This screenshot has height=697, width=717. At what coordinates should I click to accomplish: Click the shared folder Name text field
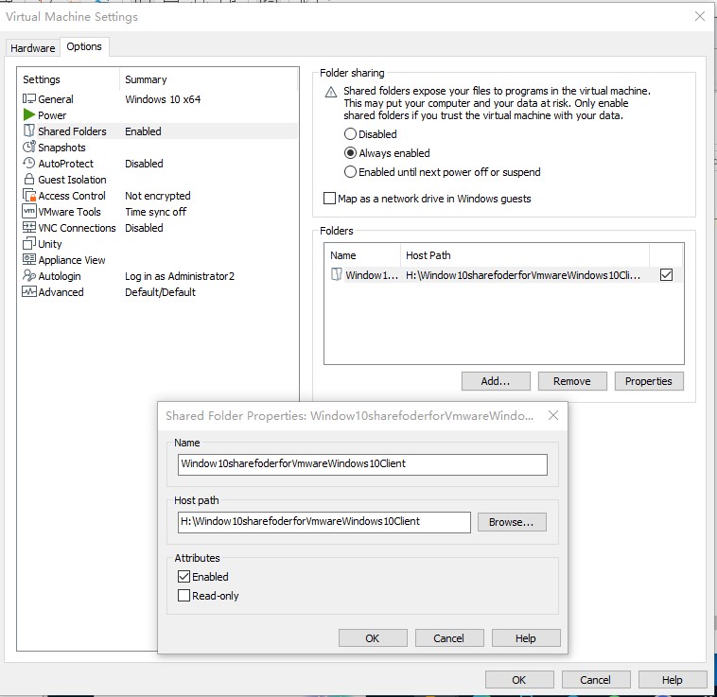tap(362, 464)
